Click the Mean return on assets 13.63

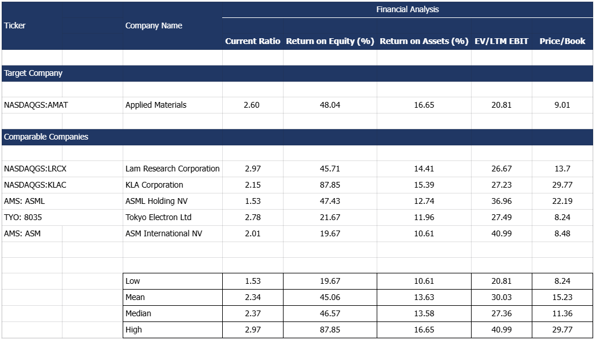(x=424, y=297)
